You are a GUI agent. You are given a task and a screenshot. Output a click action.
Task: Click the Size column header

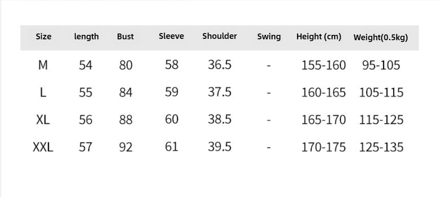coord(43,37)
